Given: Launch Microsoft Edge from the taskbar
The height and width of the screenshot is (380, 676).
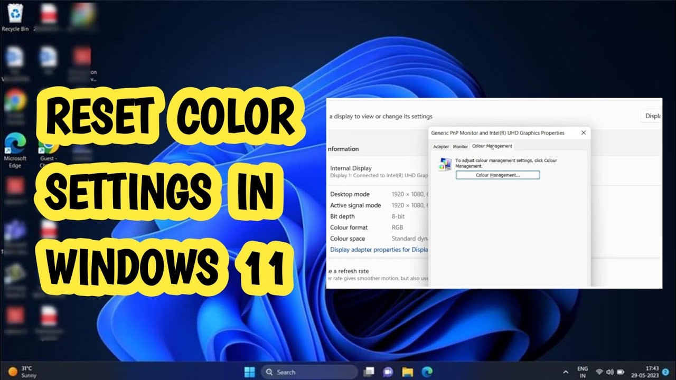Looking at the screenshot, I should pyautogui.click(x=427, y=372).
